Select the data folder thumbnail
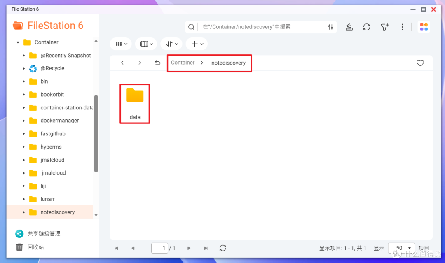The height and width of the screenshot is (263, 445). coord(135,104)
